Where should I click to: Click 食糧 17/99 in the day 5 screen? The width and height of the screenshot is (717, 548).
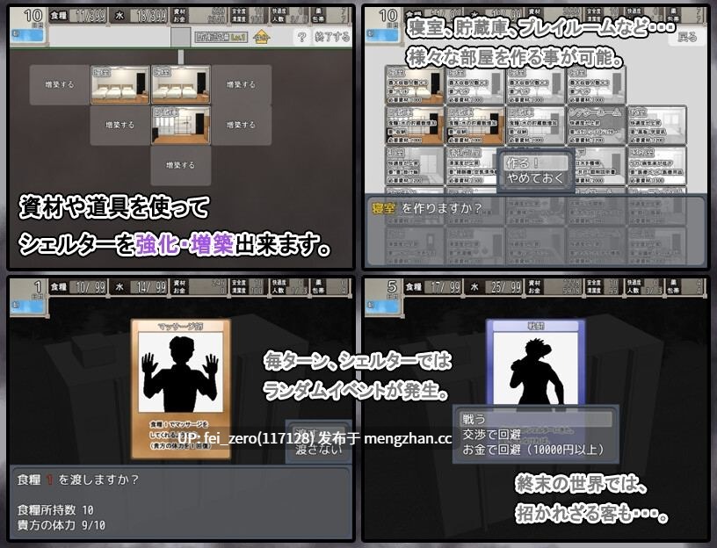(432, 287)
